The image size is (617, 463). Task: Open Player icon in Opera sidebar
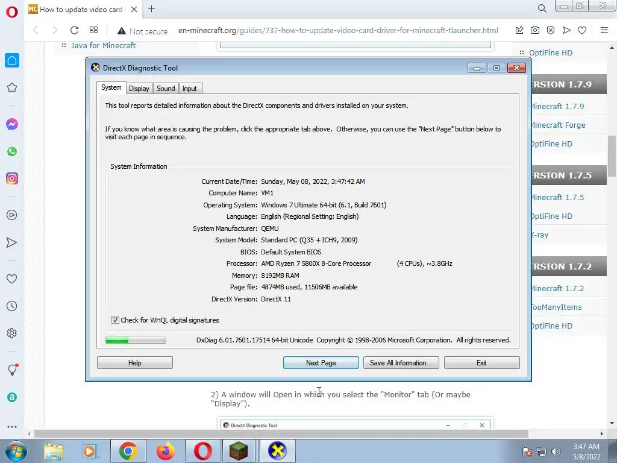(x=12, y=215)
